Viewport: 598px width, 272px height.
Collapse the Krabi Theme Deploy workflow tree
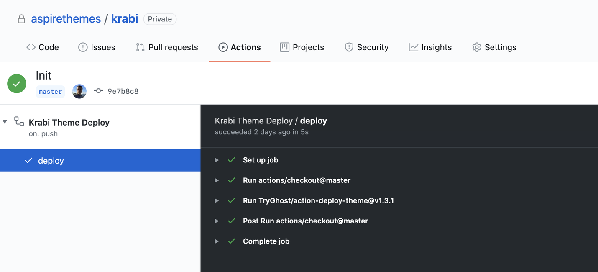[x=5, y=122]
